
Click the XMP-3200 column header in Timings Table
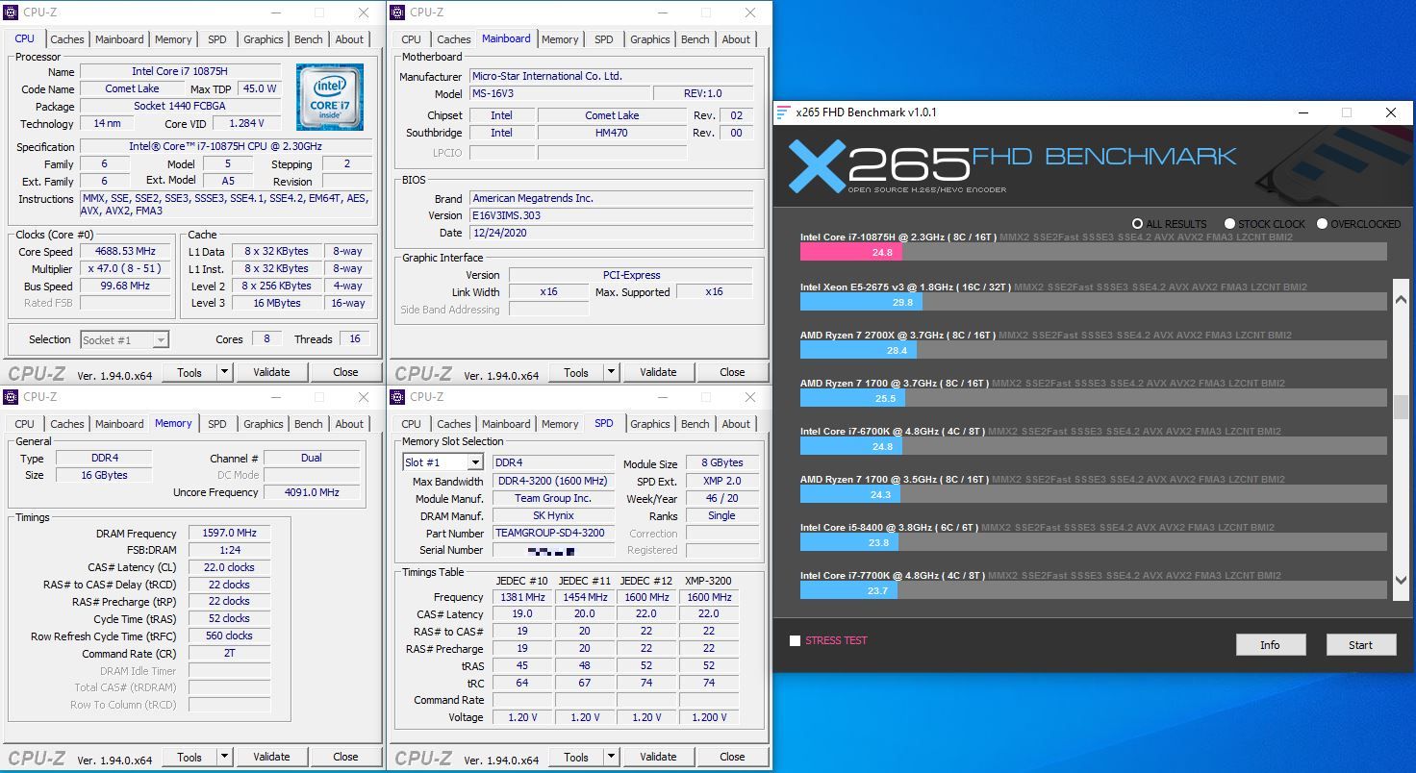(x=708, y=581)
